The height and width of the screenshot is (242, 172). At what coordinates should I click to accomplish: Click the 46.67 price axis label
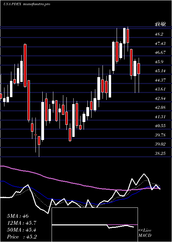point(160,53)
